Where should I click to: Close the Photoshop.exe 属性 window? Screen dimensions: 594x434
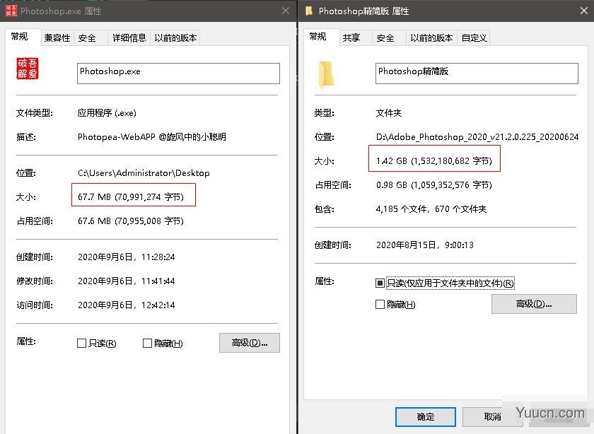(x=286, y=11)
